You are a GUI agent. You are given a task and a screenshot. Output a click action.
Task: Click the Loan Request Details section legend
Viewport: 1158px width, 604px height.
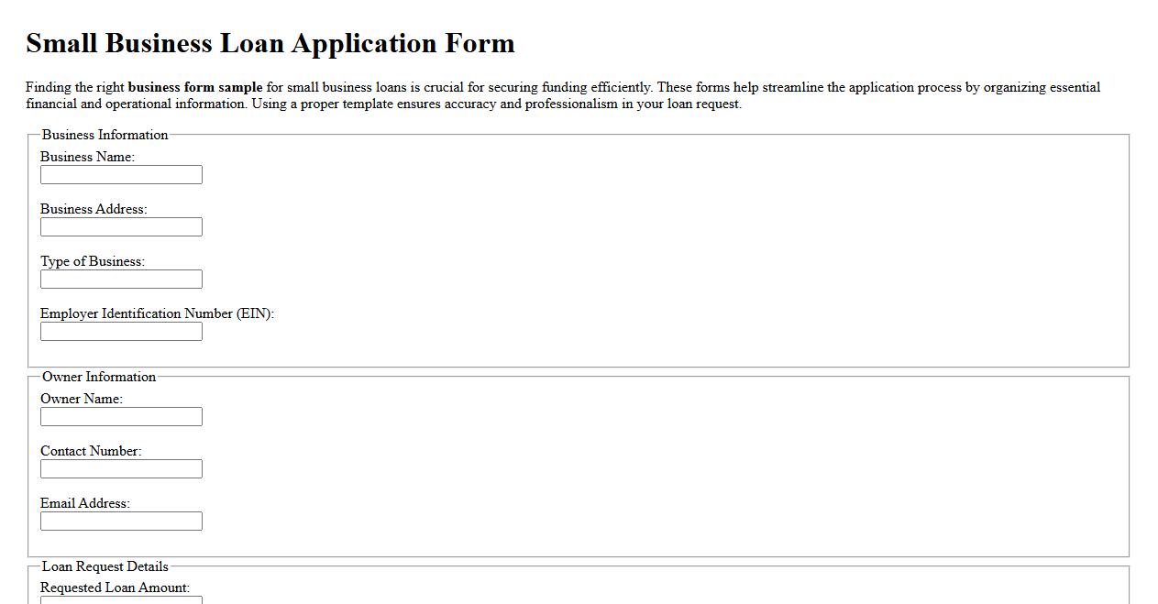pyautogui.click(x=105, y=566)
